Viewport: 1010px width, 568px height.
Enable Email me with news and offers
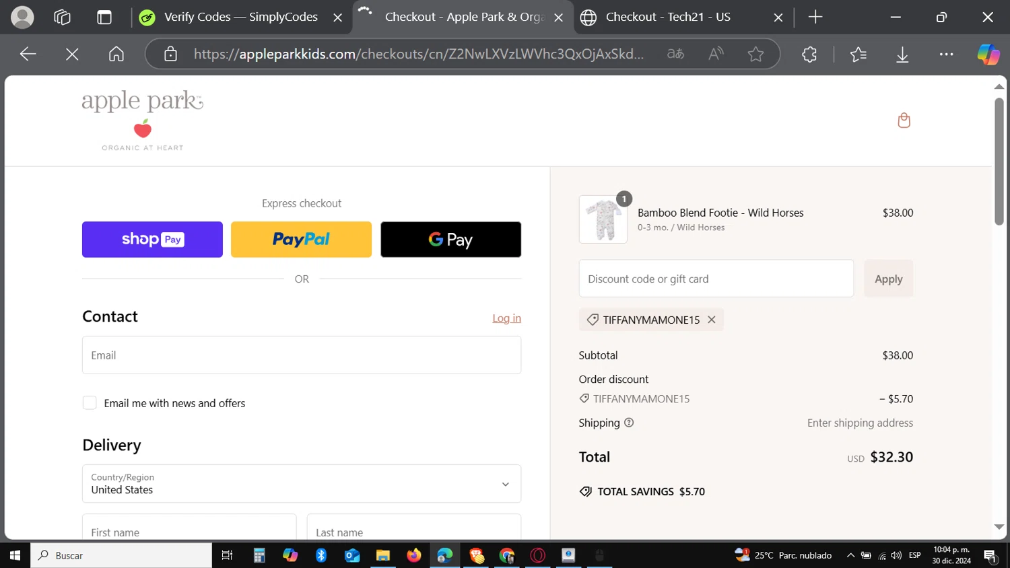tap(90, 403)
